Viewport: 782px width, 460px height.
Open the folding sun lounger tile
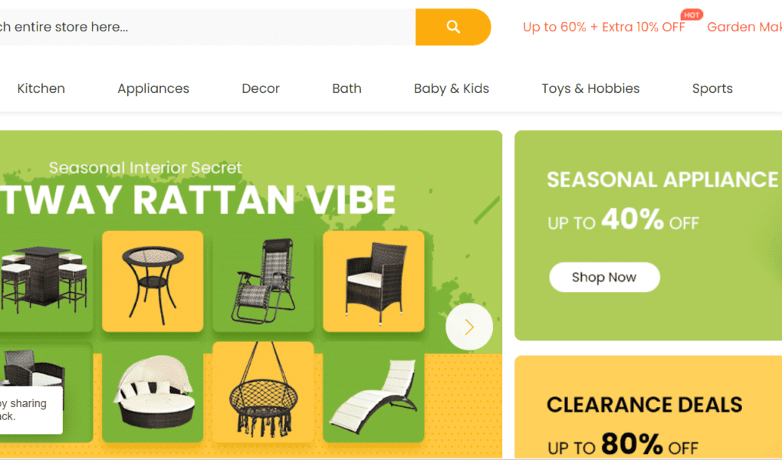(373, 392)
